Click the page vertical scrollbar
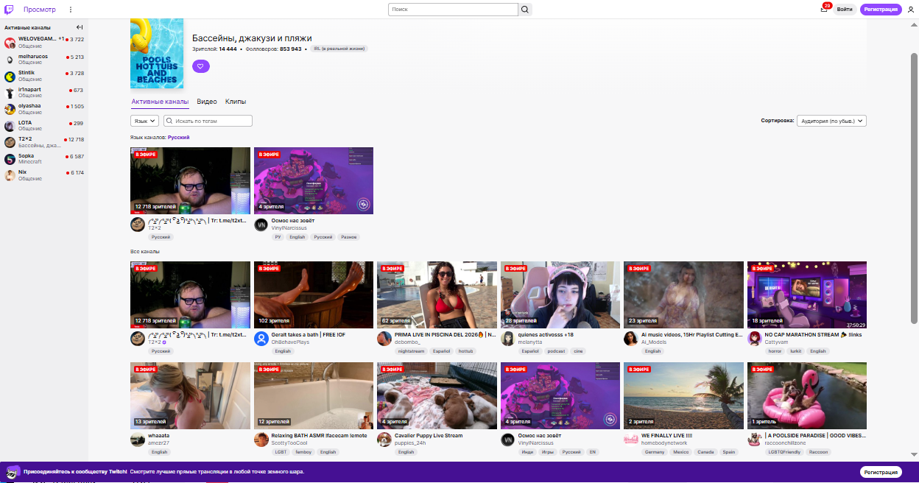This screenshot has height=483, width=919. (915, 188)
